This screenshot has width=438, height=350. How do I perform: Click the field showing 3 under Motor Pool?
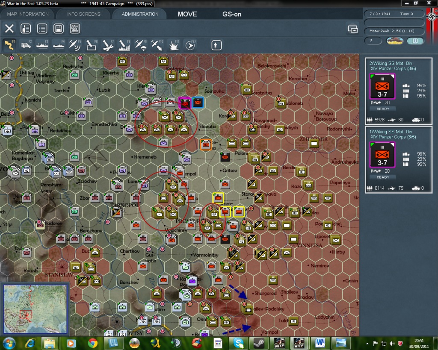point(373,41)
